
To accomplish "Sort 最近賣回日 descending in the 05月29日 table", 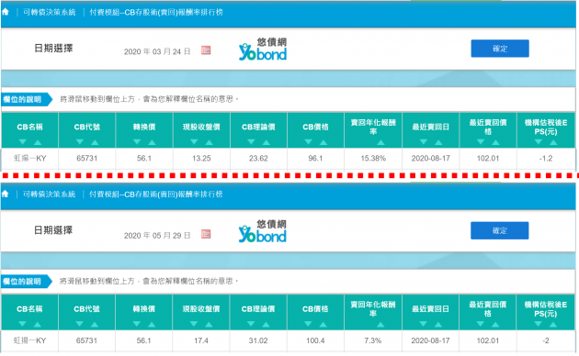I will pos(423,324).
